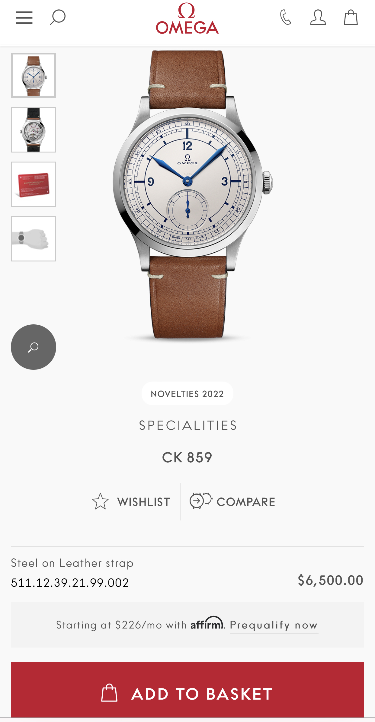Open the hamburger navigation menu
This screenshot has width=375, height=722.
[x=24, y=18]
